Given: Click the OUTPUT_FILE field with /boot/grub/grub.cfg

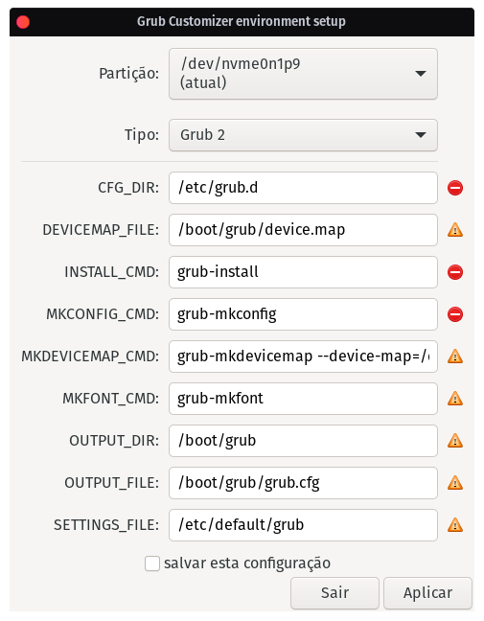Looking at the screenshot, I should click(303, 483).
